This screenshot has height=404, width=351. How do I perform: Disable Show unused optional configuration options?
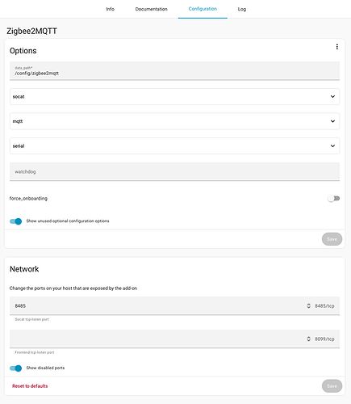15,221
